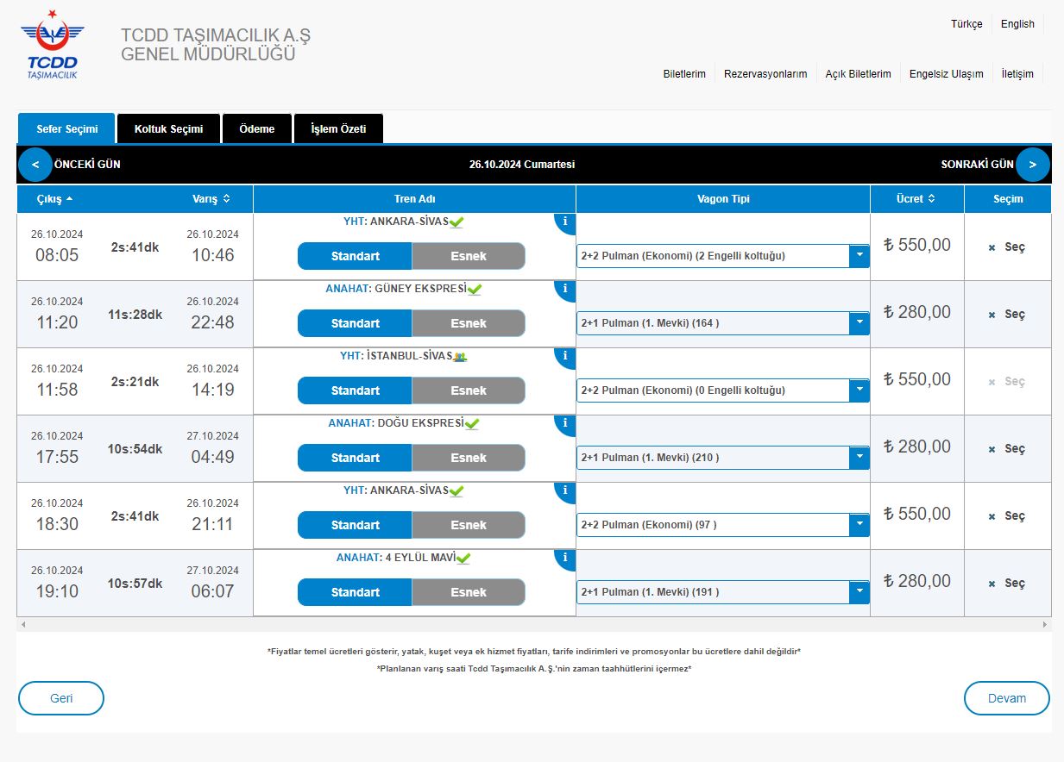Open info icon for 08:05 Ankara-Sivas train

tap(565, 222)
